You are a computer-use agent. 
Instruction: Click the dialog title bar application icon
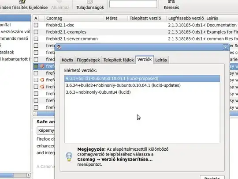pyautogui.click(x=59, y=47)
